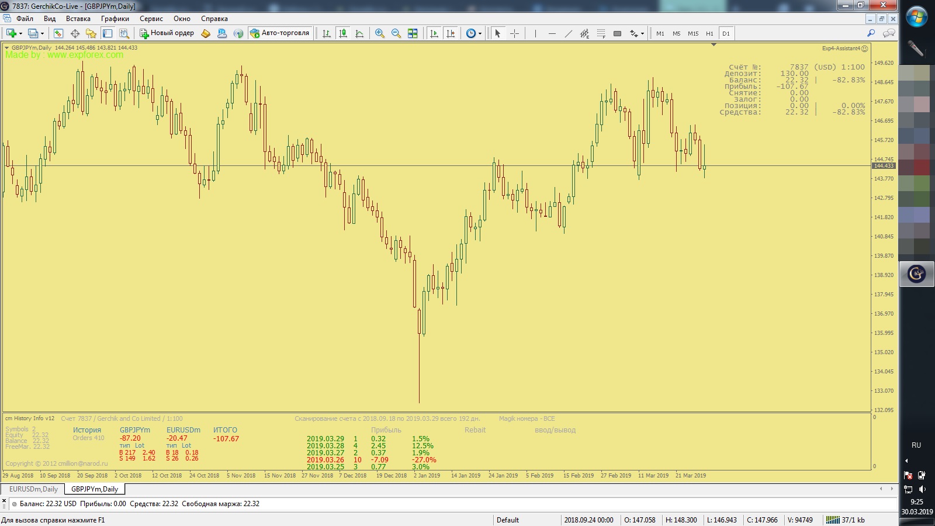The width and height of the screenshot is (935, 526).
Task: Open the Вид menu
Action: [x=50, y=19]
